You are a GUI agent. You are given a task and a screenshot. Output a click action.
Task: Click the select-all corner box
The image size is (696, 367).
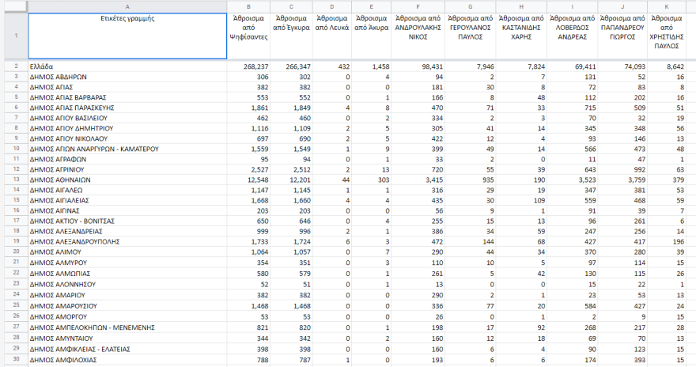pos(15,6)
